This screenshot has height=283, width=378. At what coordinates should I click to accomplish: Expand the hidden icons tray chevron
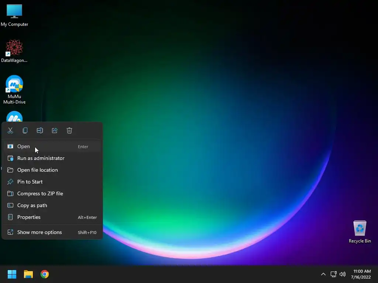(x=323, y=274)
